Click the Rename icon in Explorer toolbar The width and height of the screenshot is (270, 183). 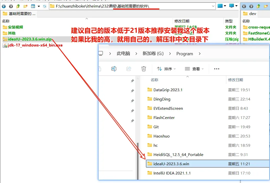coord(114,69)
